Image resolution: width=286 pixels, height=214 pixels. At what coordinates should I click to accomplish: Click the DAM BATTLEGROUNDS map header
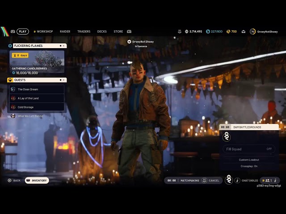tap(249, 127)
